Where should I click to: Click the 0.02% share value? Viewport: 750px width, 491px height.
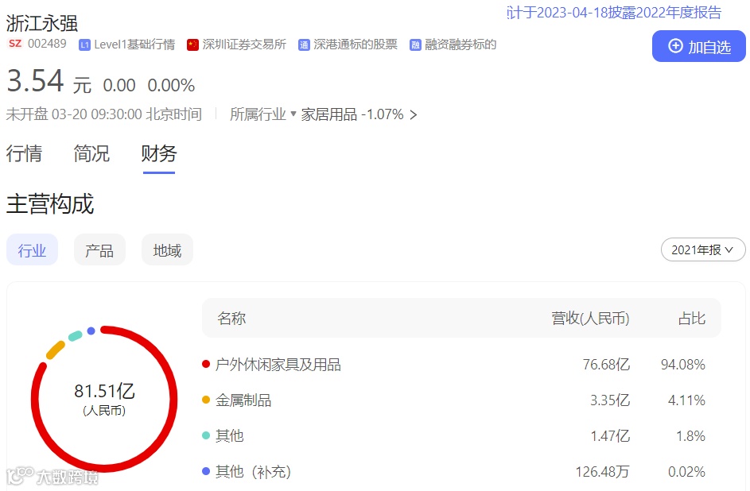pos(687,471)
